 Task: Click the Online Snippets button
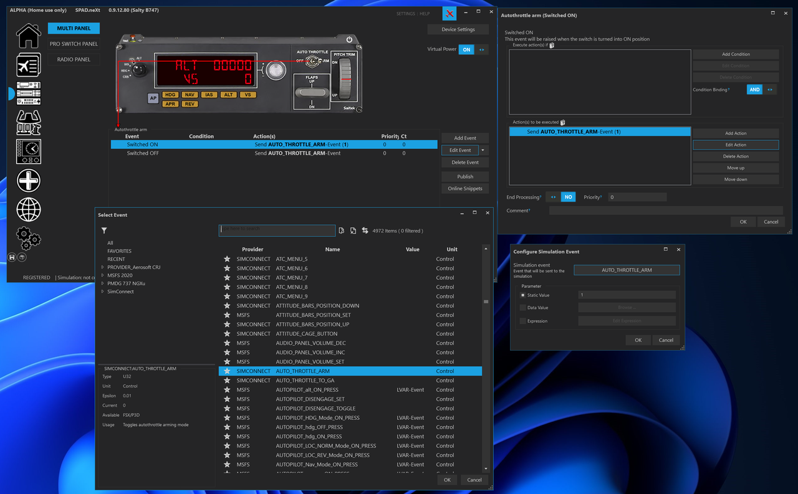(x=465, y=189)
